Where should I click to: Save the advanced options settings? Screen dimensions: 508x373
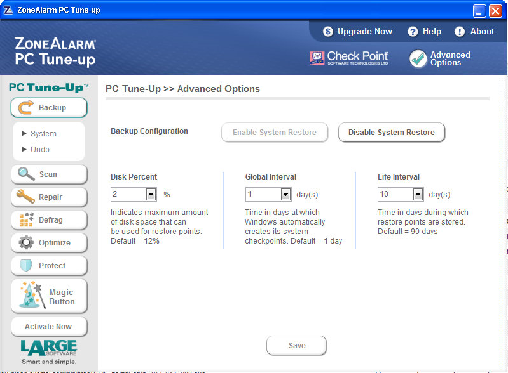coord(296,346)
